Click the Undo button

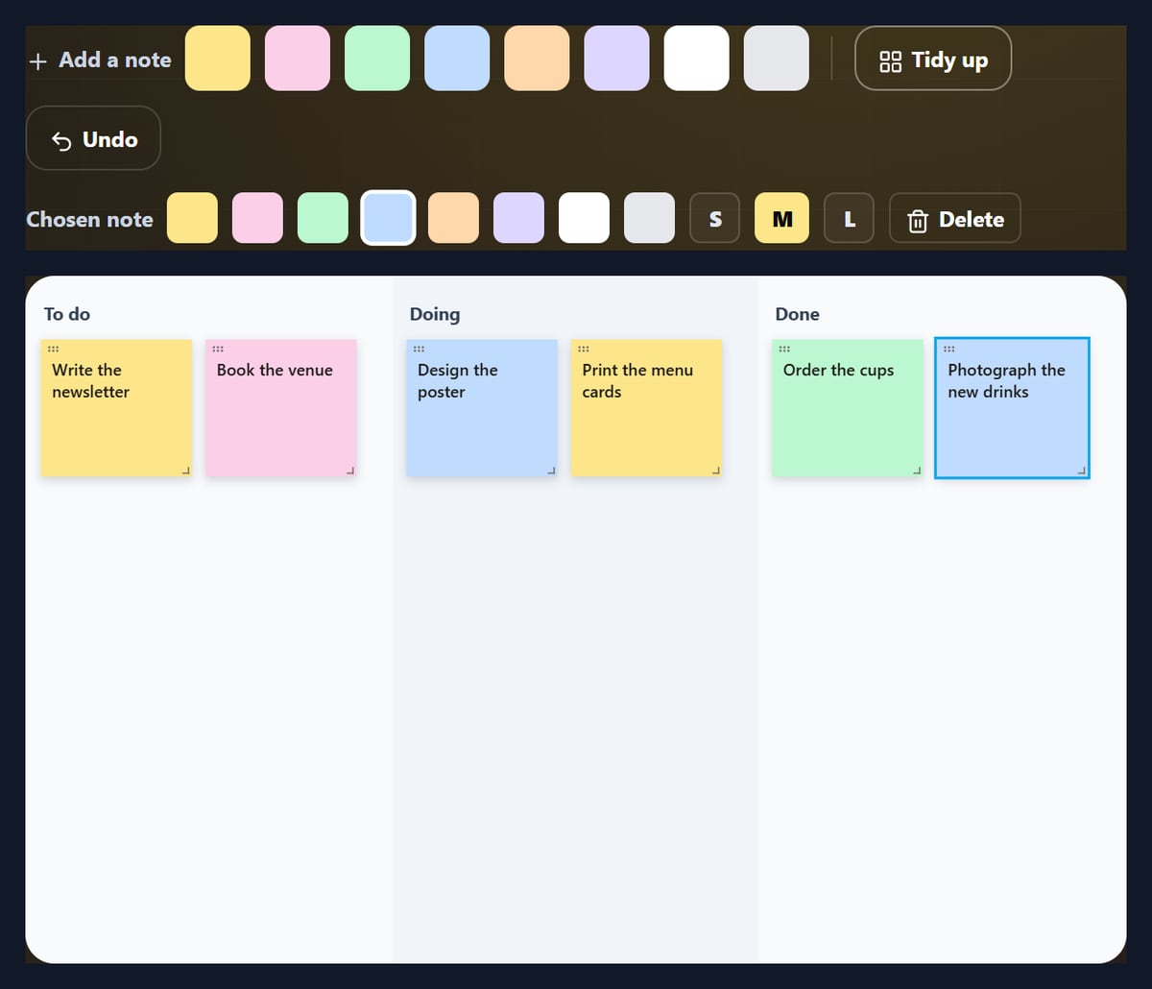(x=93, y=139)
